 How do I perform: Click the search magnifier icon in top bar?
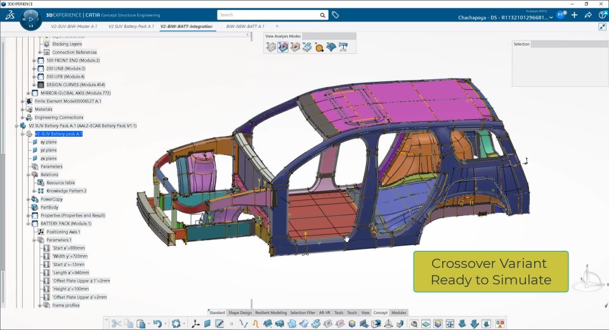[x=322, y=15]
